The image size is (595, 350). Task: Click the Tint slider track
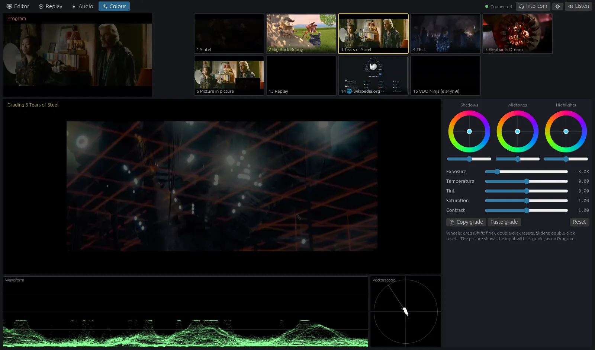point(527,191)
